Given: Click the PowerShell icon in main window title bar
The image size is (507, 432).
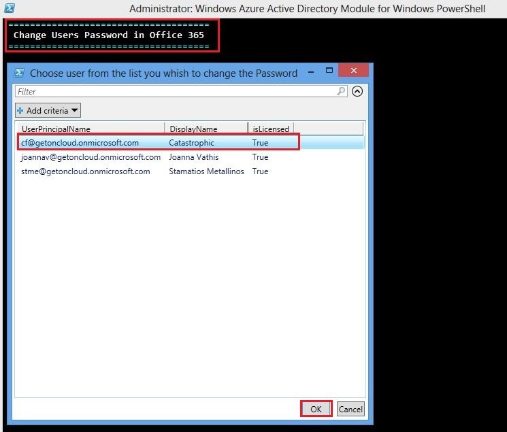Looking at the screenshot, I should click(x=10, y=7).
